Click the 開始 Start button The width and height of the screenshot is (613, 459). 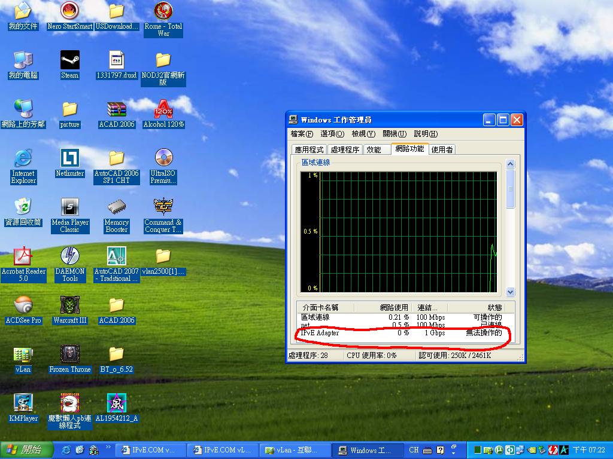pyautogui.click(x=23, y=450)
